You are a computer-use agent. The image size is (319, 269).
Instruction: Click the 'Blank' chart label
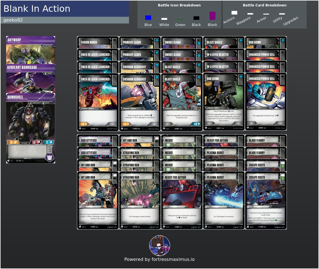[212, 25]
